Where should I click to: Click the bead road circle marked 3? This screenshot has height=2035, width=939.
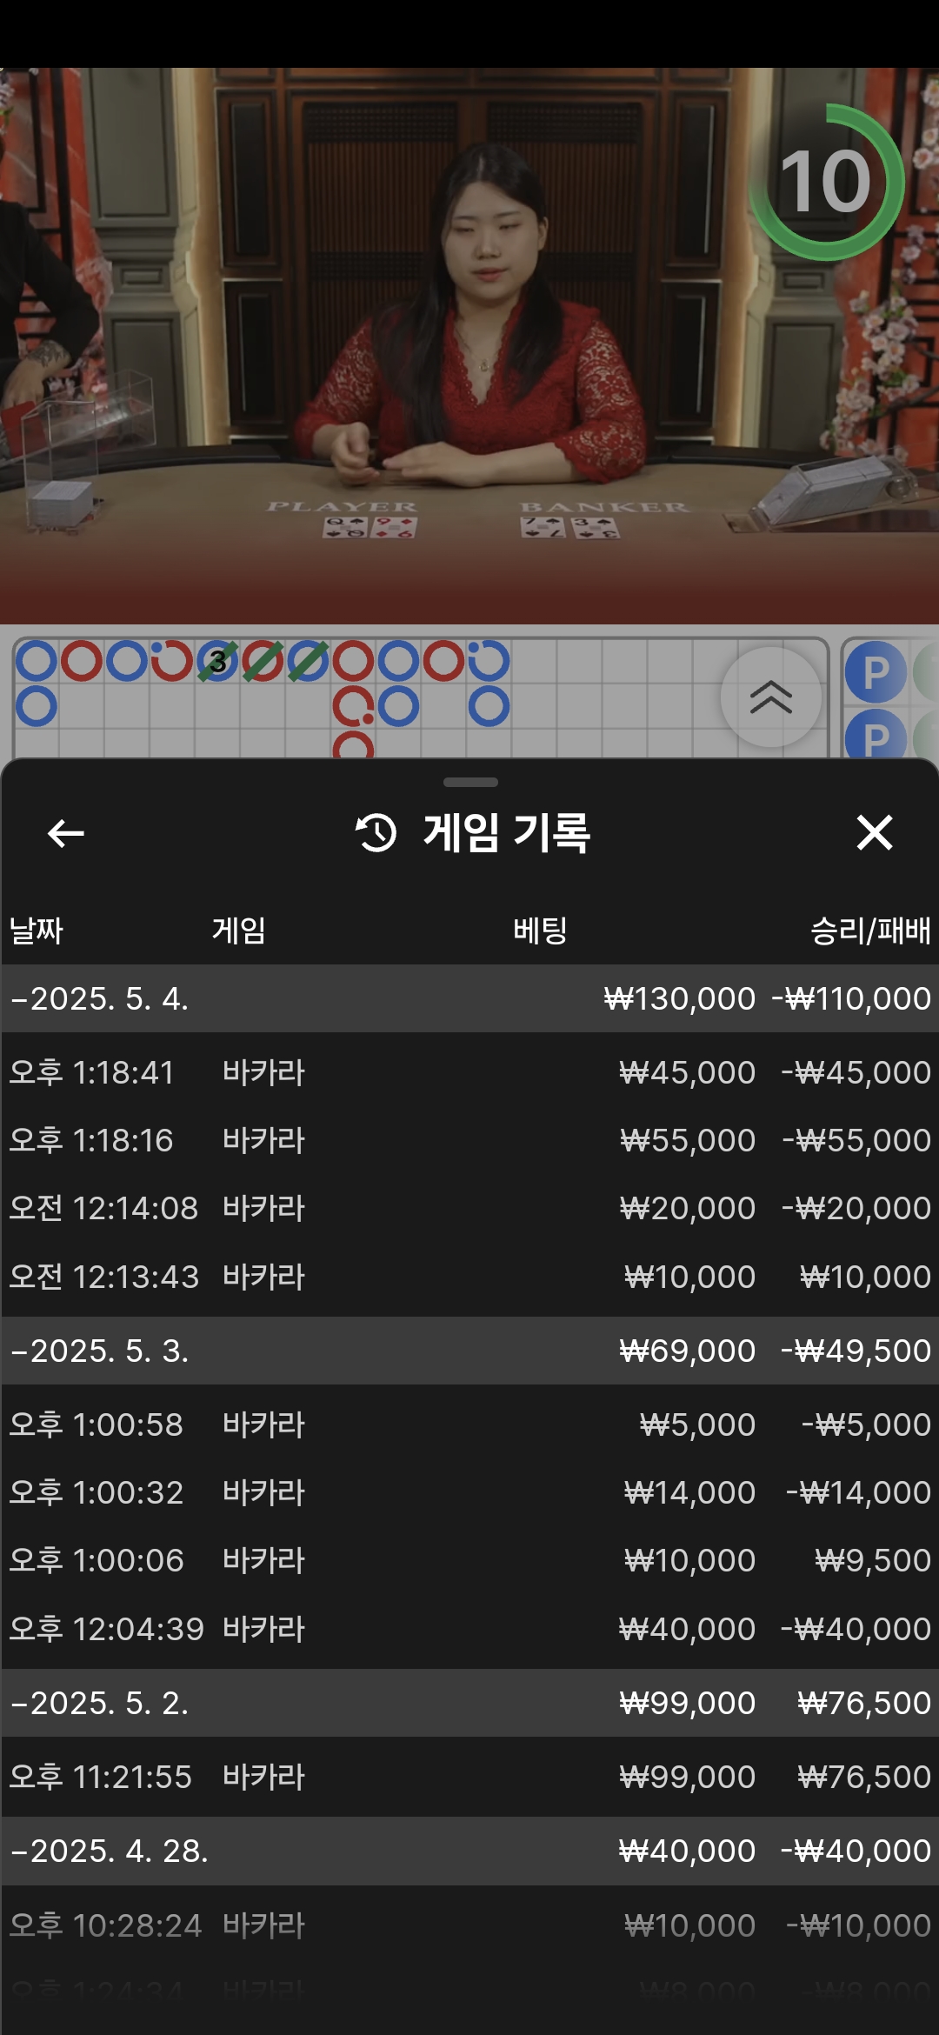(217, 662)
